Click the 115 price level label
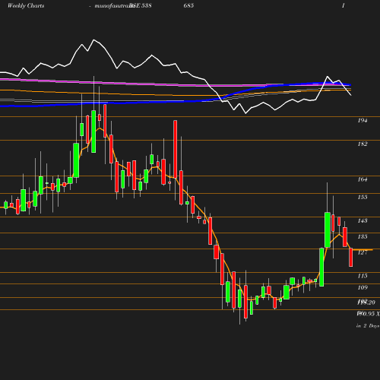This screenshot has width=380, height=380. point(363,276)
